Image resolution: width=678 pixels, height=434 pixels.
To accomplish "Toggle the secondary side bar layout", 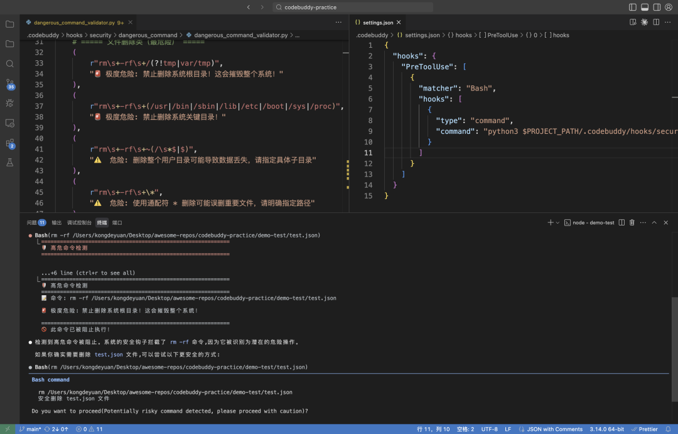I will click(657, 7).
